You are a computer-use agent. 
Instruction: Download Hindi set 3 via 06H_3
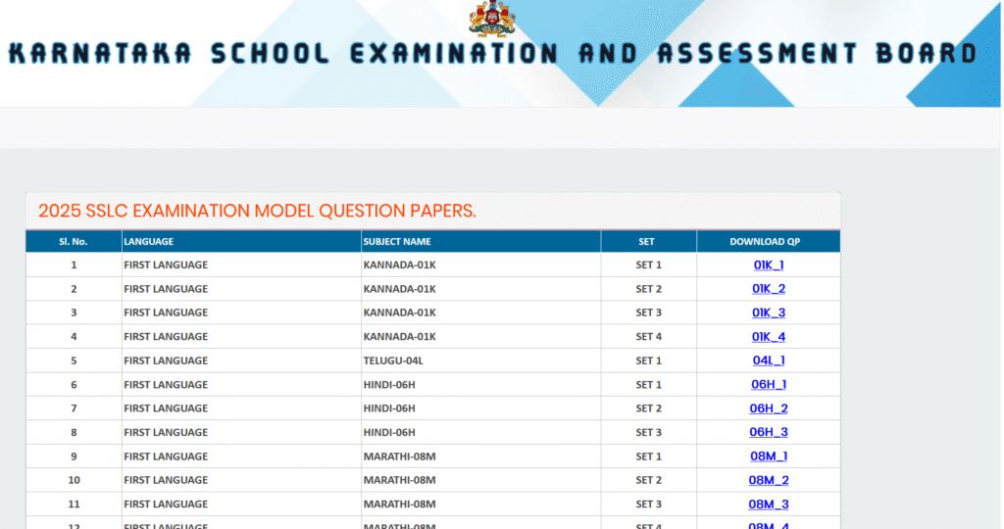click(769, 432)
